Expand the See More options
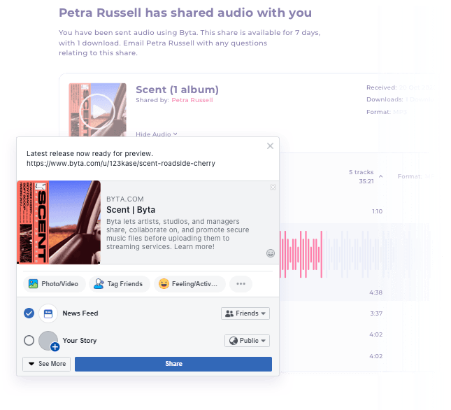The width and height of the screenshot is (451, 410). pyautogui.click(x=47, y=364)
